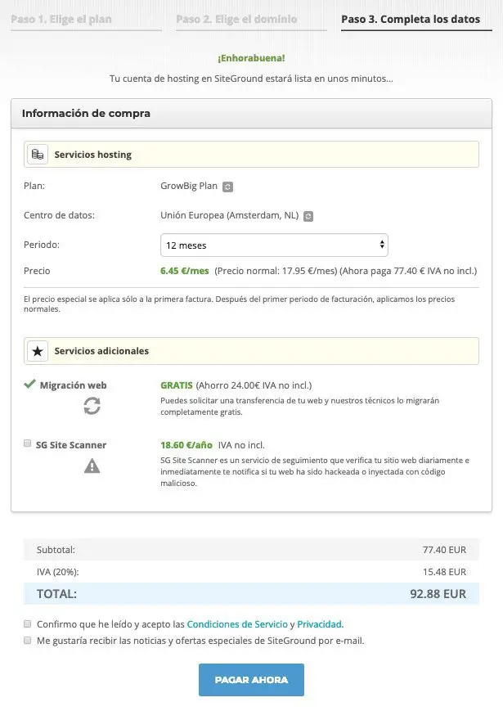Screen dimensions: 503x720
Task: Click the SG Site Scanner warning triangle icon
Action: point(92,466)
